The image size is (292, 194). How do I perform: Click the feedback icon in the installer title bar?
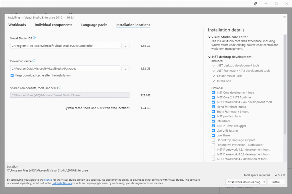pyautogui.click(x=255, y=4)
